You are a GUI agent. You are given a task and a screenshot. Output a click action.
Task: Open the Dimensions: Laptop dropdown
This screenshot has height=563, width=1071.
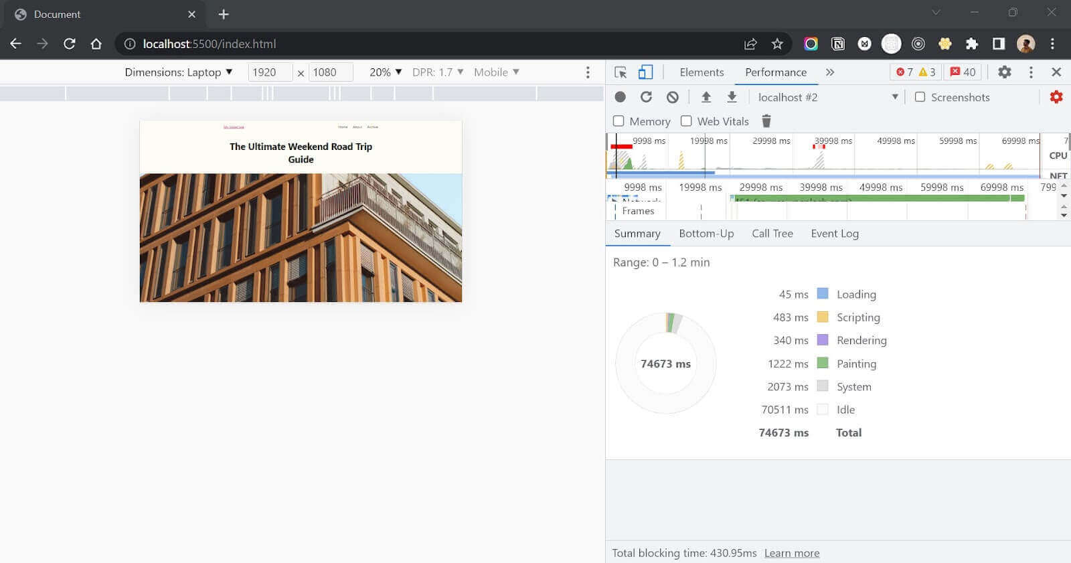(x=178, y=72)
